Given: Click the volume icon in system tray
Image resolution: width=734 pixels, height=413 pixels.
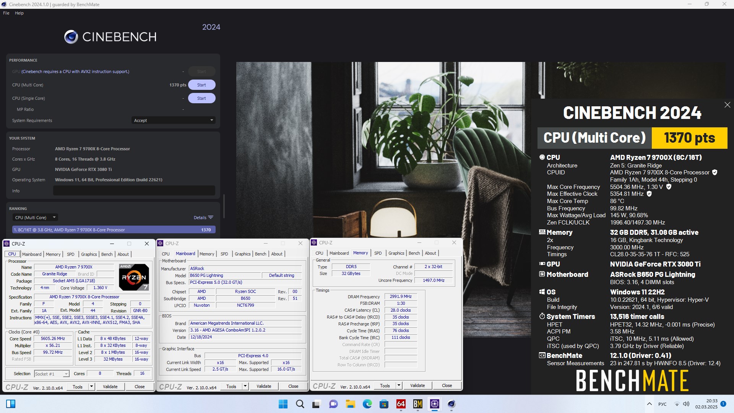Looking at the screenshot, I should 686,404.
